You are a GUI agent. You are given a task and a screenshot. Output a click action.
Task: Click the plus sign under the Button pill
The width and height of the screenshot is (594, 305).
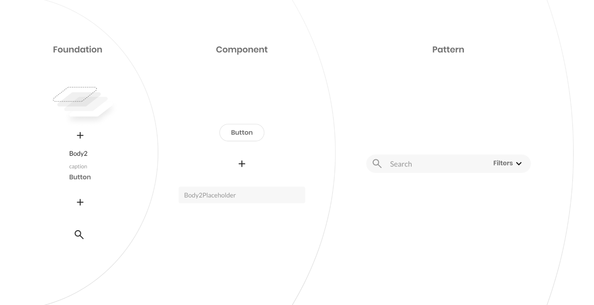242,164
